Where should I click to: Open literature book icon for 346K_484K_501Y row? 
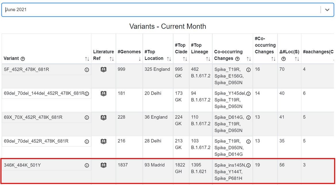pyautogui.click(x=104, y=165)
